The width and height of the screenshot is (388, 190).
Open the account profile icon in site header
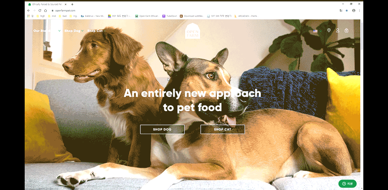(x=338, y=30)
